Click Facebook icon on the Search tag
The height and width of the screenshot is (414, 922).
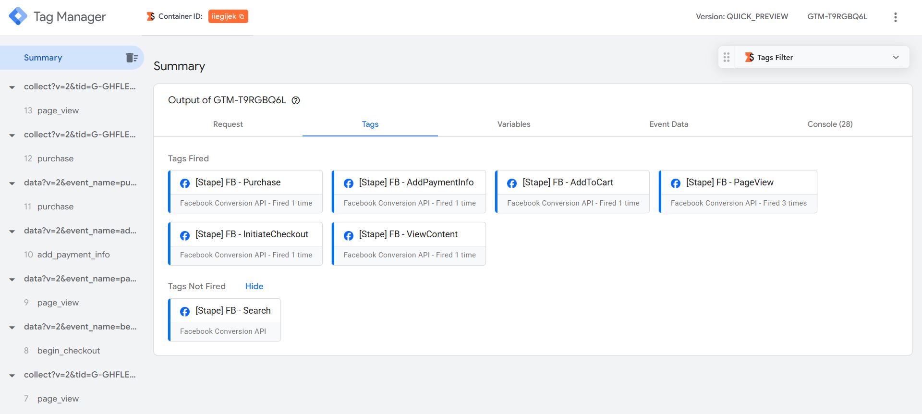tap(185, 312)
